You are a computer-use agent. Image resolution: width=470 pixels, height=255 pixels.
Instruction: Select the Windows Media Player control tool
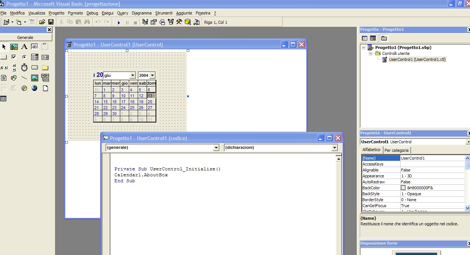(24, 88)
